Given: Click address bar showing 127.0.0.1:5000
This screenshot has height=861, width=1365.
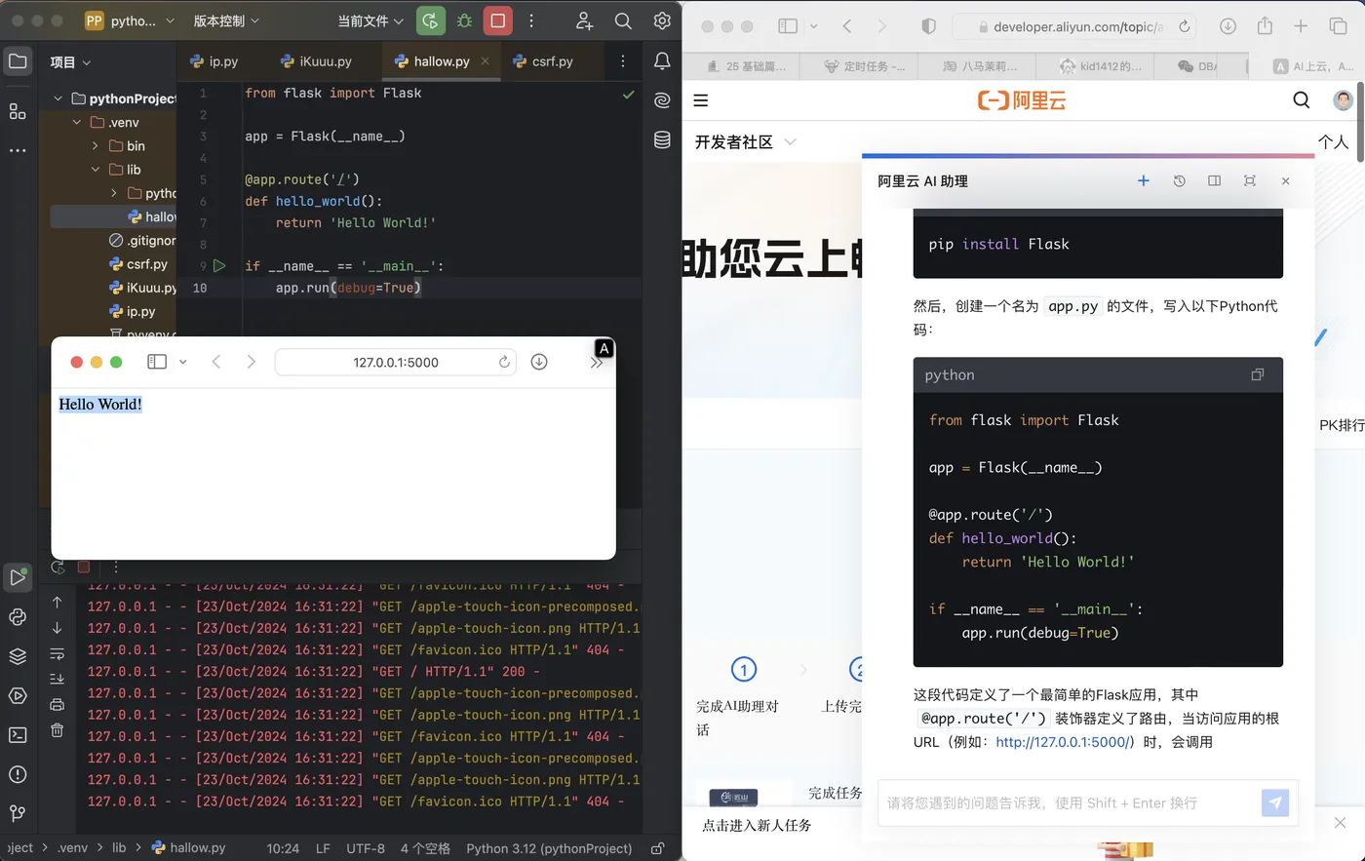Looking at the screenshot, I should (396, 362).
